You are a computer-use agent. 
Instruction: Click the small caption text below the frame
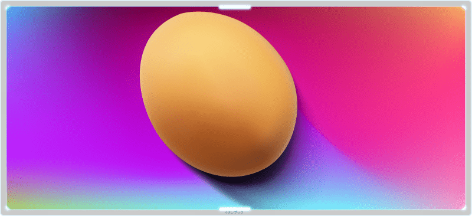(x=234, y=212)
